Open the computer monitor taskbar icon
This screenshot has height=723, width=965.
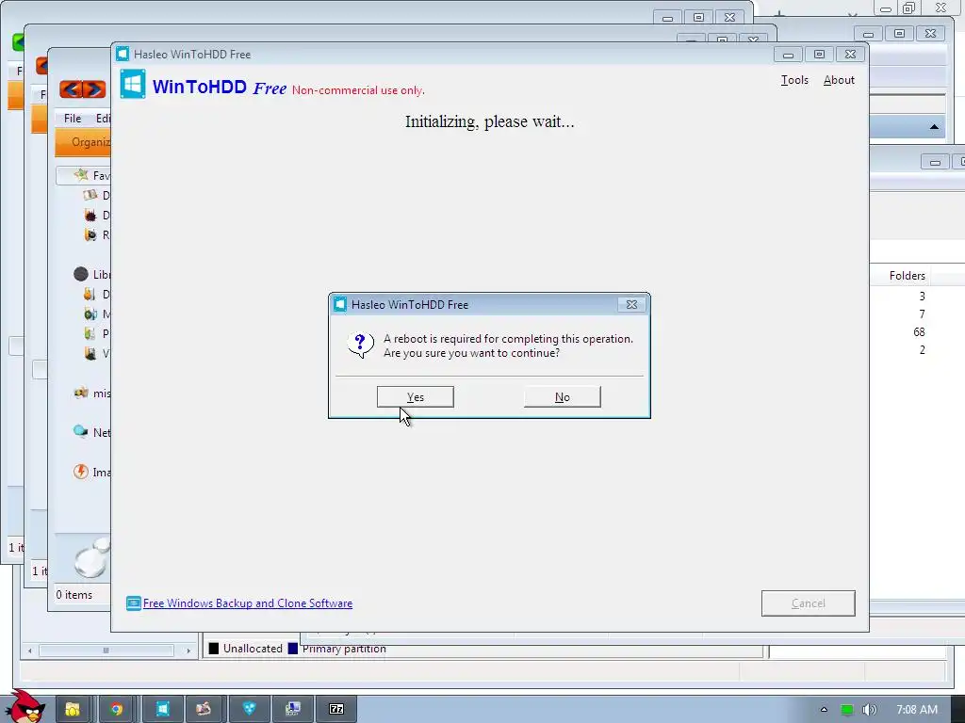tap(293, 709)
